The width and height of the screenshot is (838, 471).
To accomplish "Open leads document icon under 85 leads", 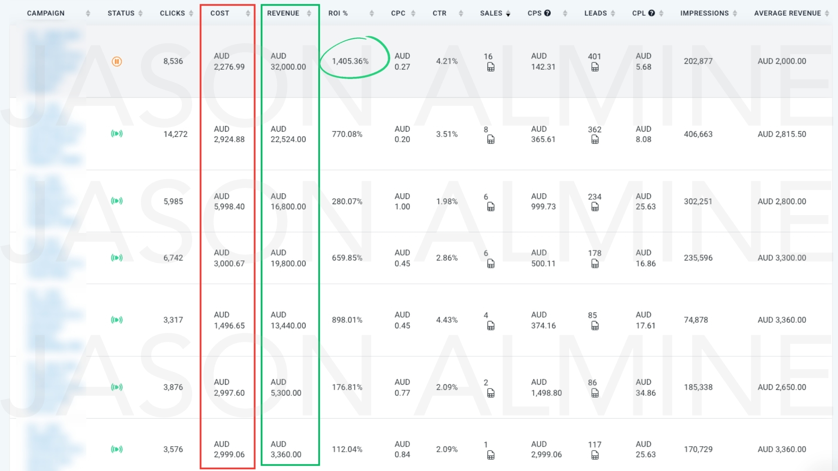I will coord(594,326).
